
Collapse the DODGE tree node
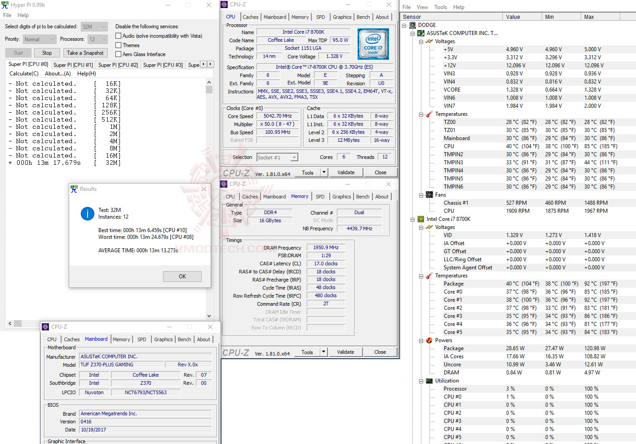click(405, 25)
